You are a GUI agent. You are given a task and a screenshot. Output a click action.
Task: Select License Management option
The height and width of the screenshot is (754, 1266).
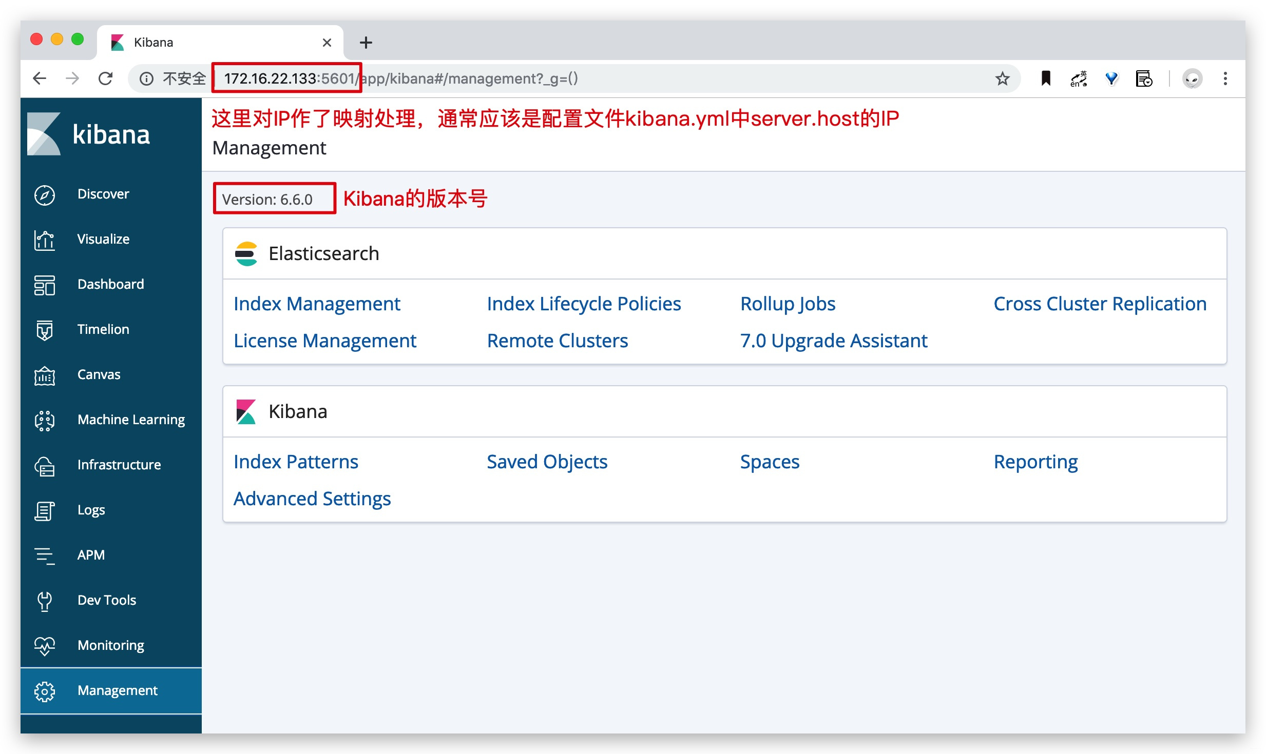[x=326, y=340]
